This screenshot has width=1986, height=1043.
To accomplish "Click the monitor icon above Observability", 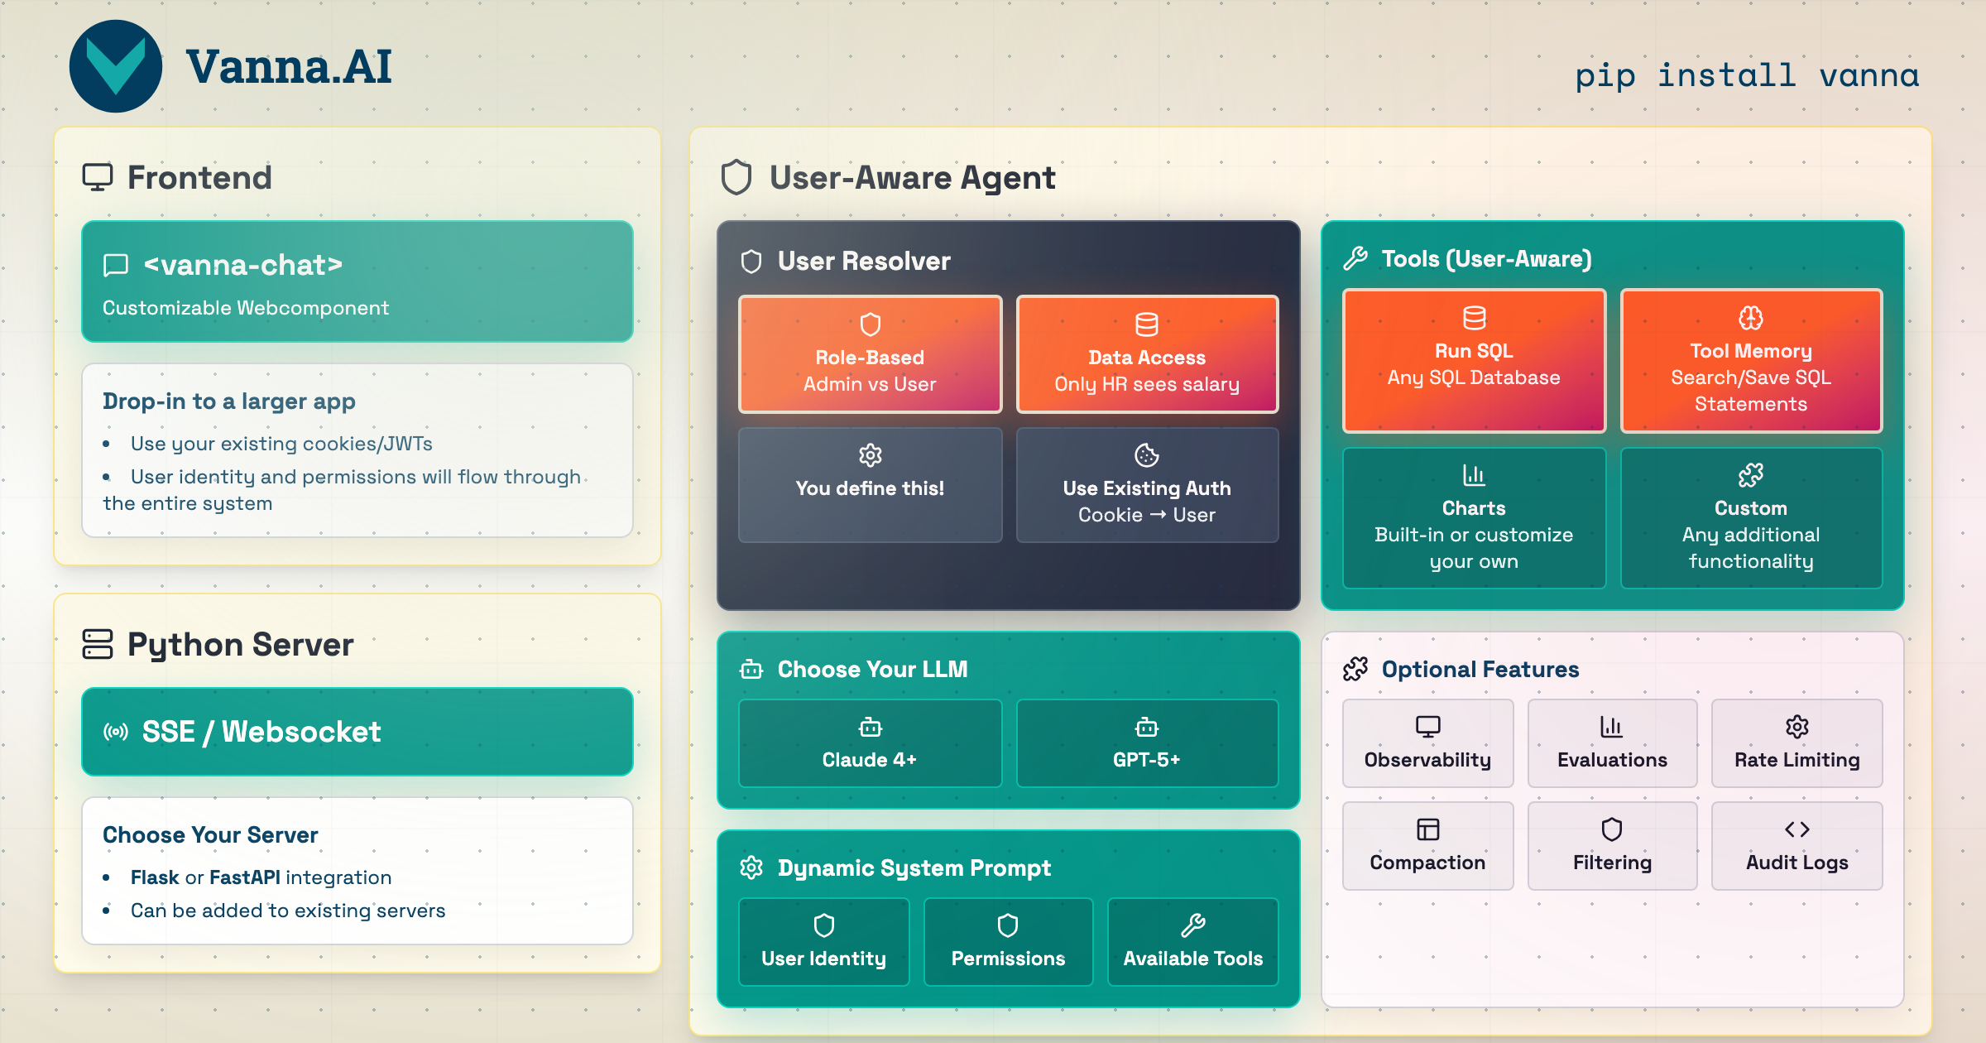I will [x=1427, y=726].
